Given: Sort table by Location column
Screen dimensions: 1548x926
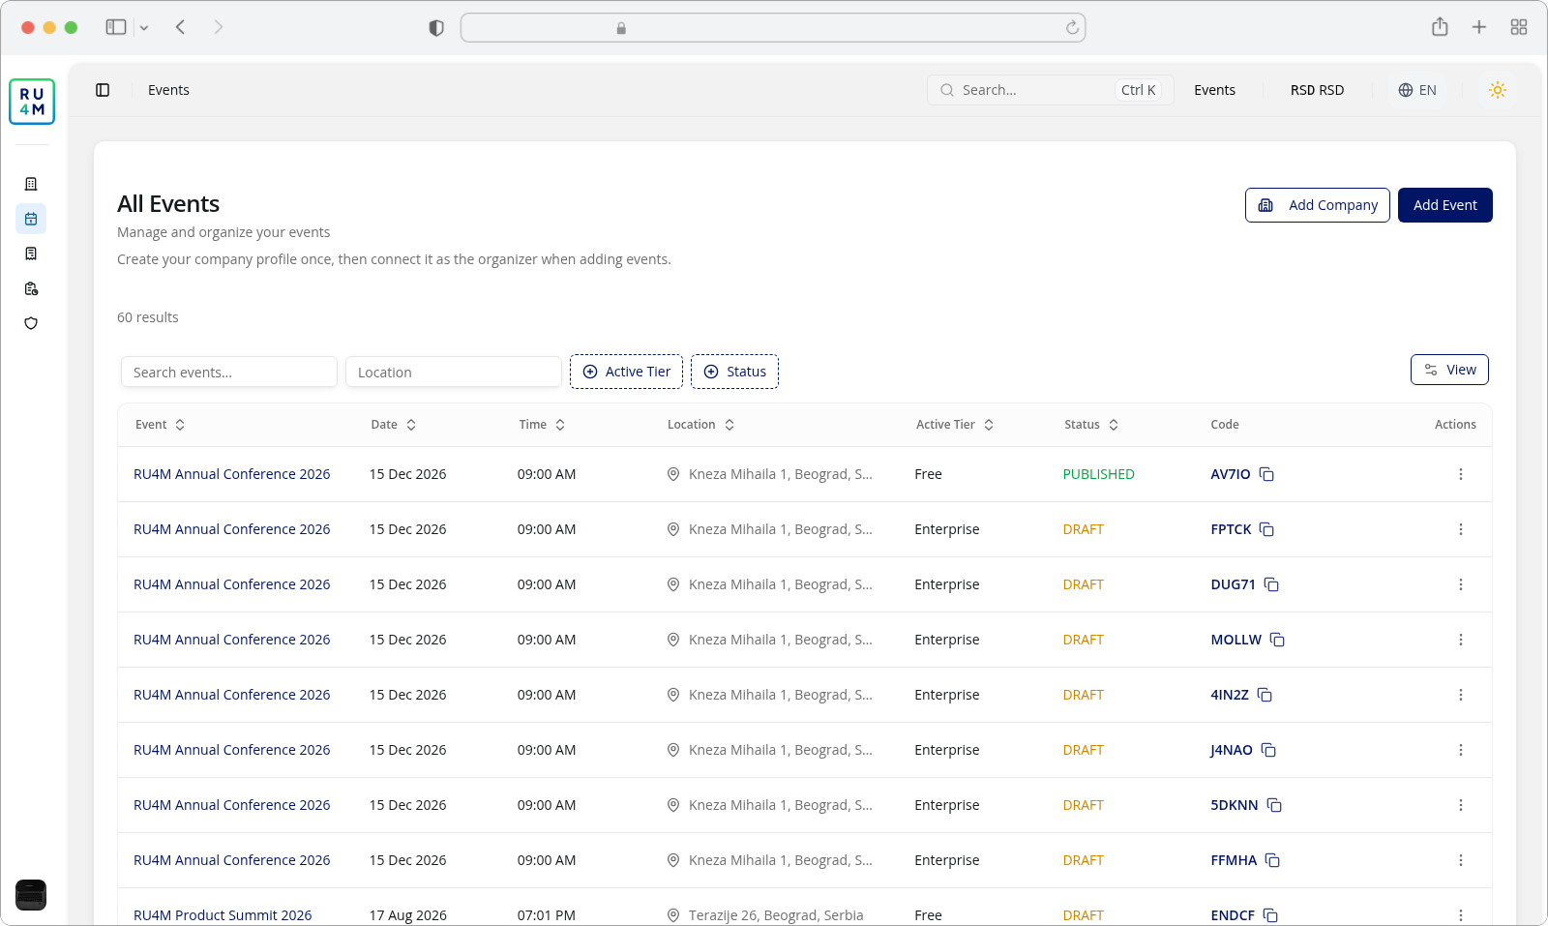Looking at the screenshot, I should pyautogui.click(x=701, y=425).
